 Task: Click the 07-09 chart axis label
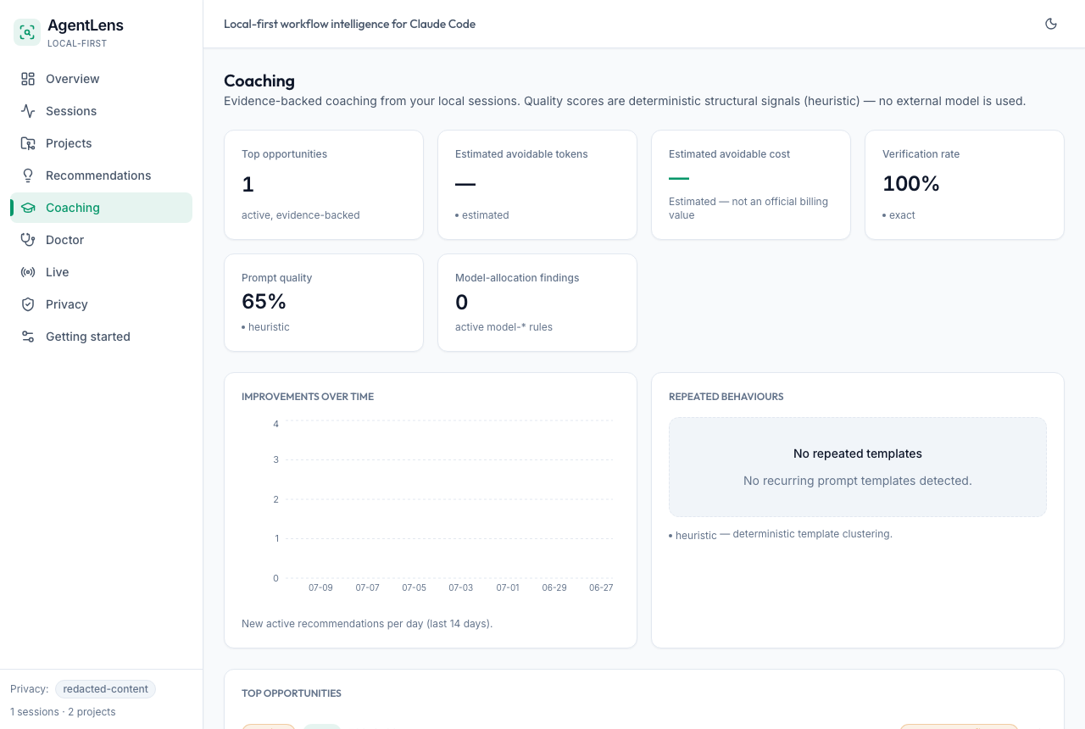click(x=320, y=587)
